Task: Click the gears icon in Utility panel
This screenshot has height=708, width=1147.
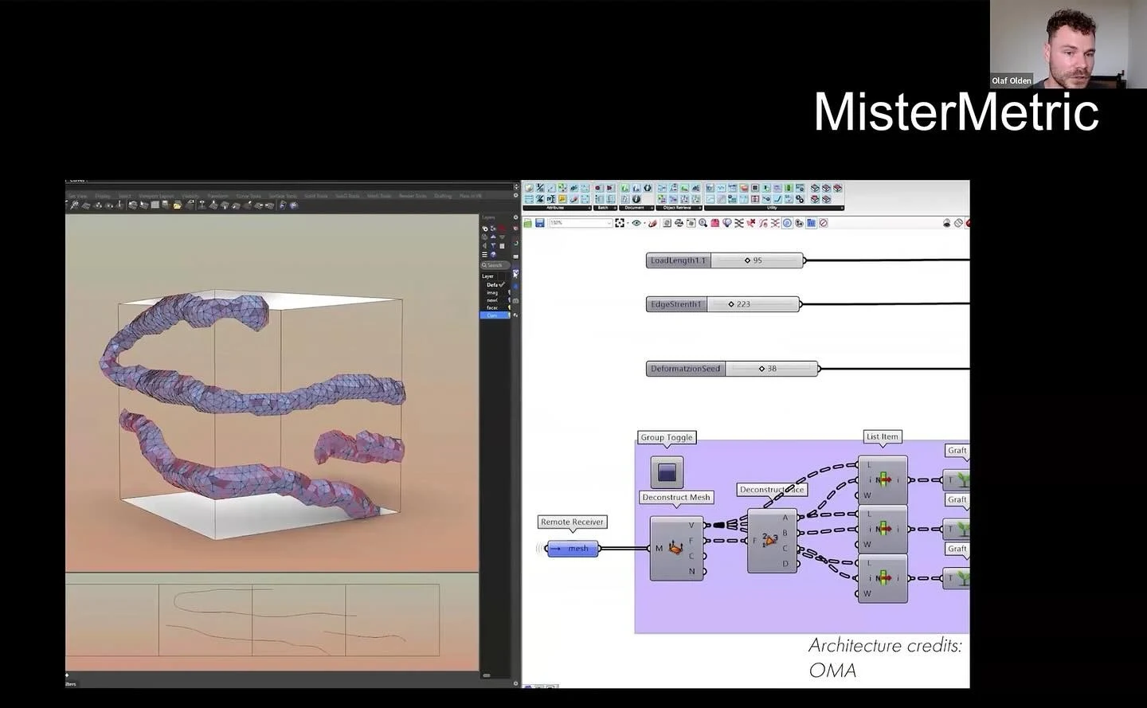Action: [799, 199]
